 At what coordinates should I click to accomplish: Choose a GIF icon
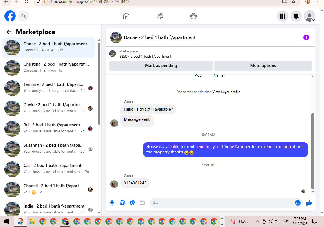pos(142,203)
